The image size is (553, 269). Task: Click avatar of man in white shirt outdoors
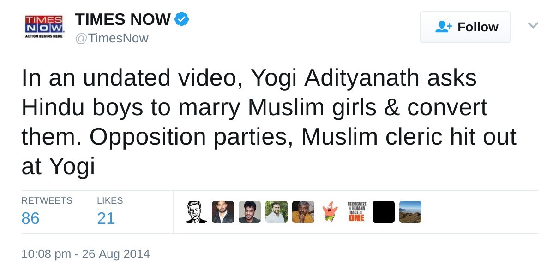coord(276,212)
